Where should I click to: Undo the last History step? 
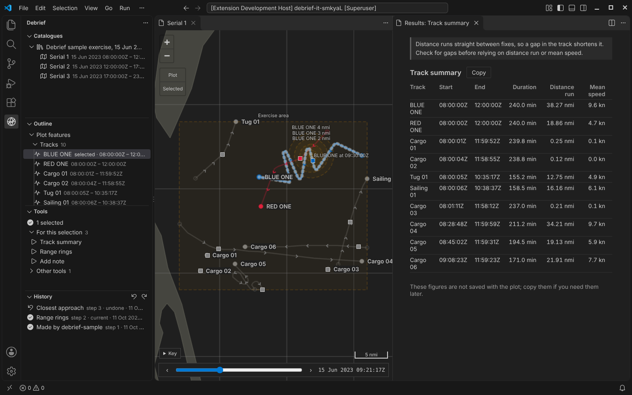coord(134,297)
